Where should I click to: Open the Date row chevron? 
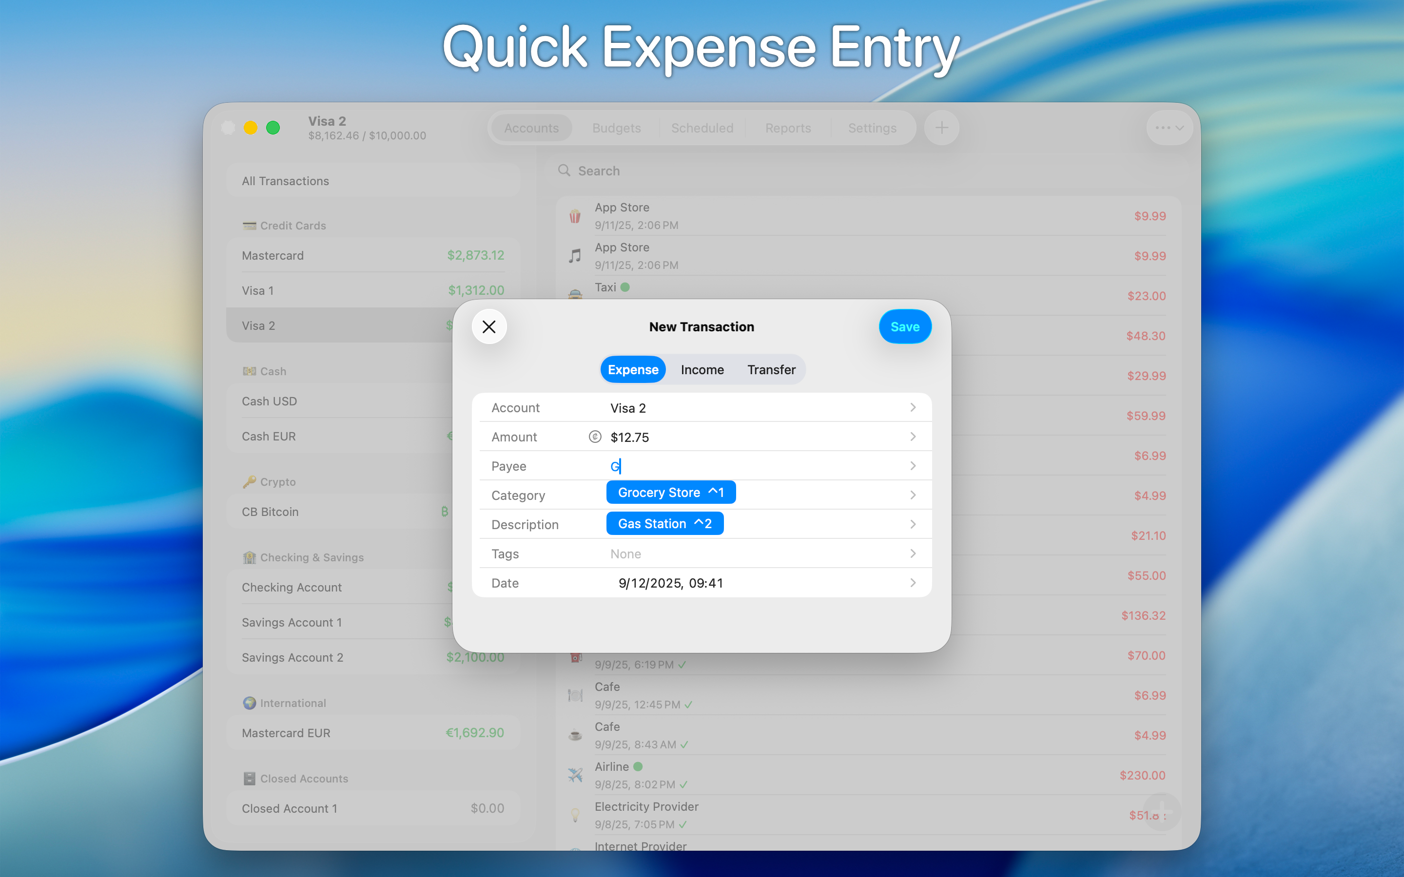pos(913,582)
